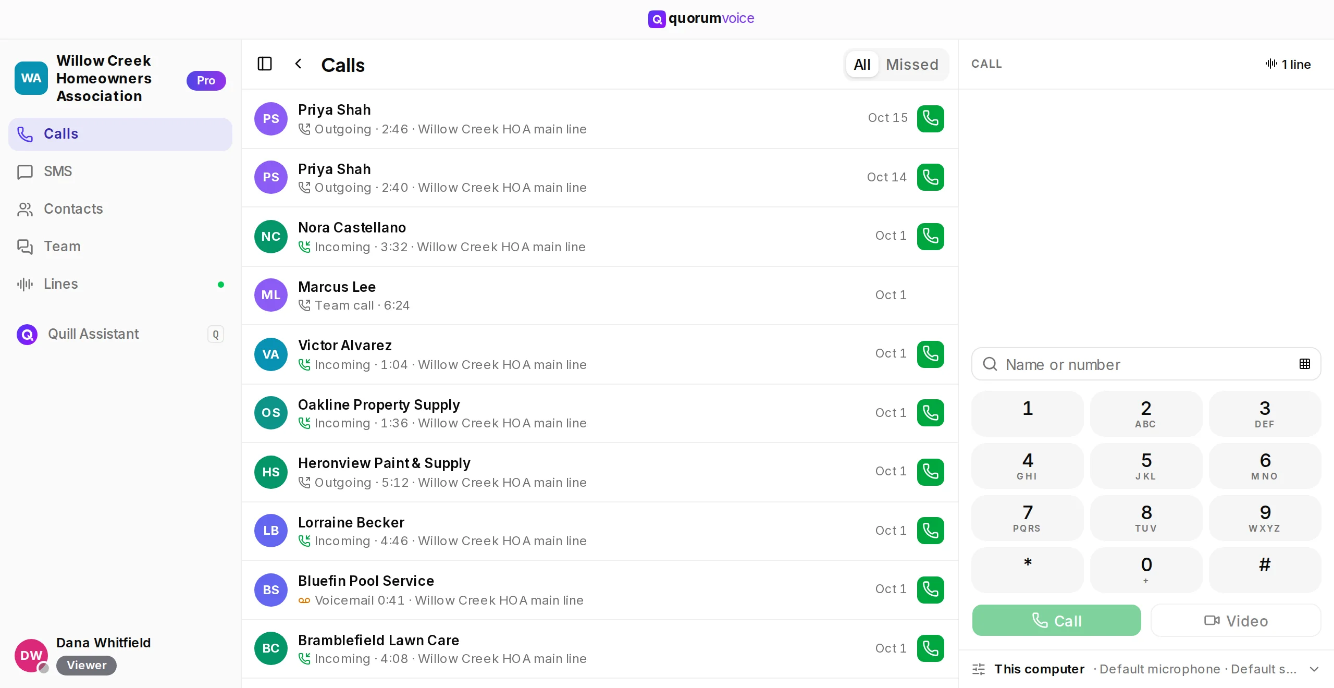1334x688 pixels.
Task: Show Missed calls filter
Action: point(912,65)
